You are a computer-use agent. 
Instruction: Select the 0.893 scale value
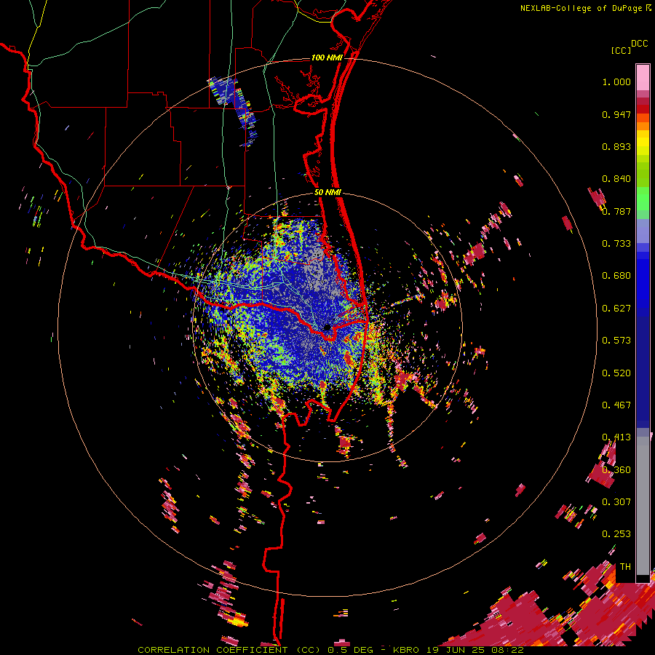point(616,146)
